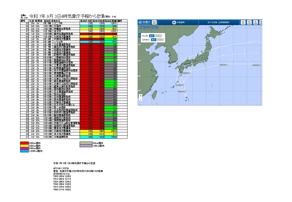Screen dimensions: 292x202
Task: Set 日時表示 to 表示
Action: tap(154, 40)
